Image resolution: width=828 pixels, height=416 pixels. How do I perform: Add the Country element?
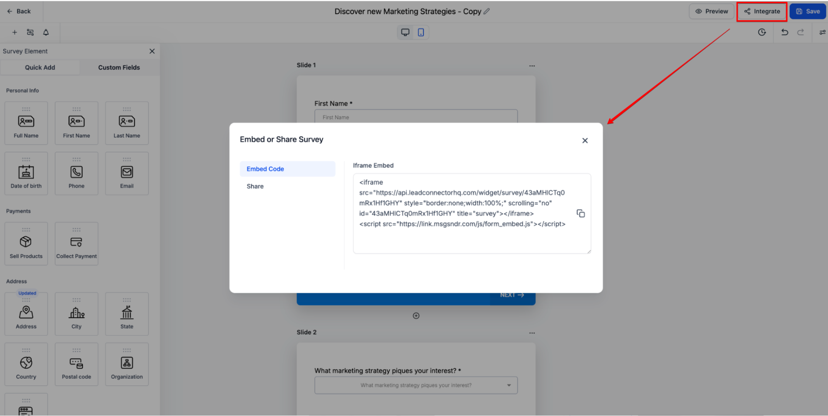[x=26, y=364]
